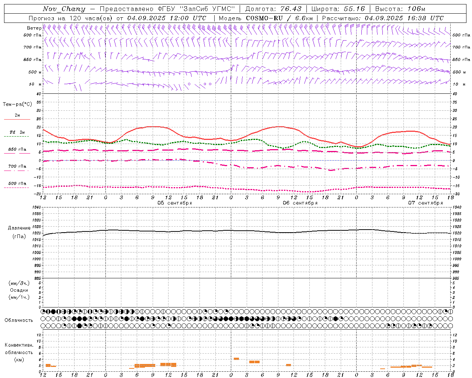Click the date label 05 сентября

[x=175, y=203]
